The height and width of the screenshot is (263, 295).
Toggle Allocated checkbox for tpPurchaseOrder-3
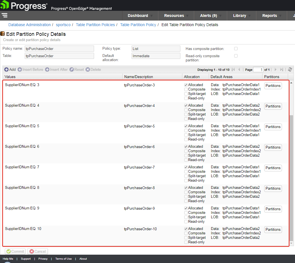pos(186,85)
